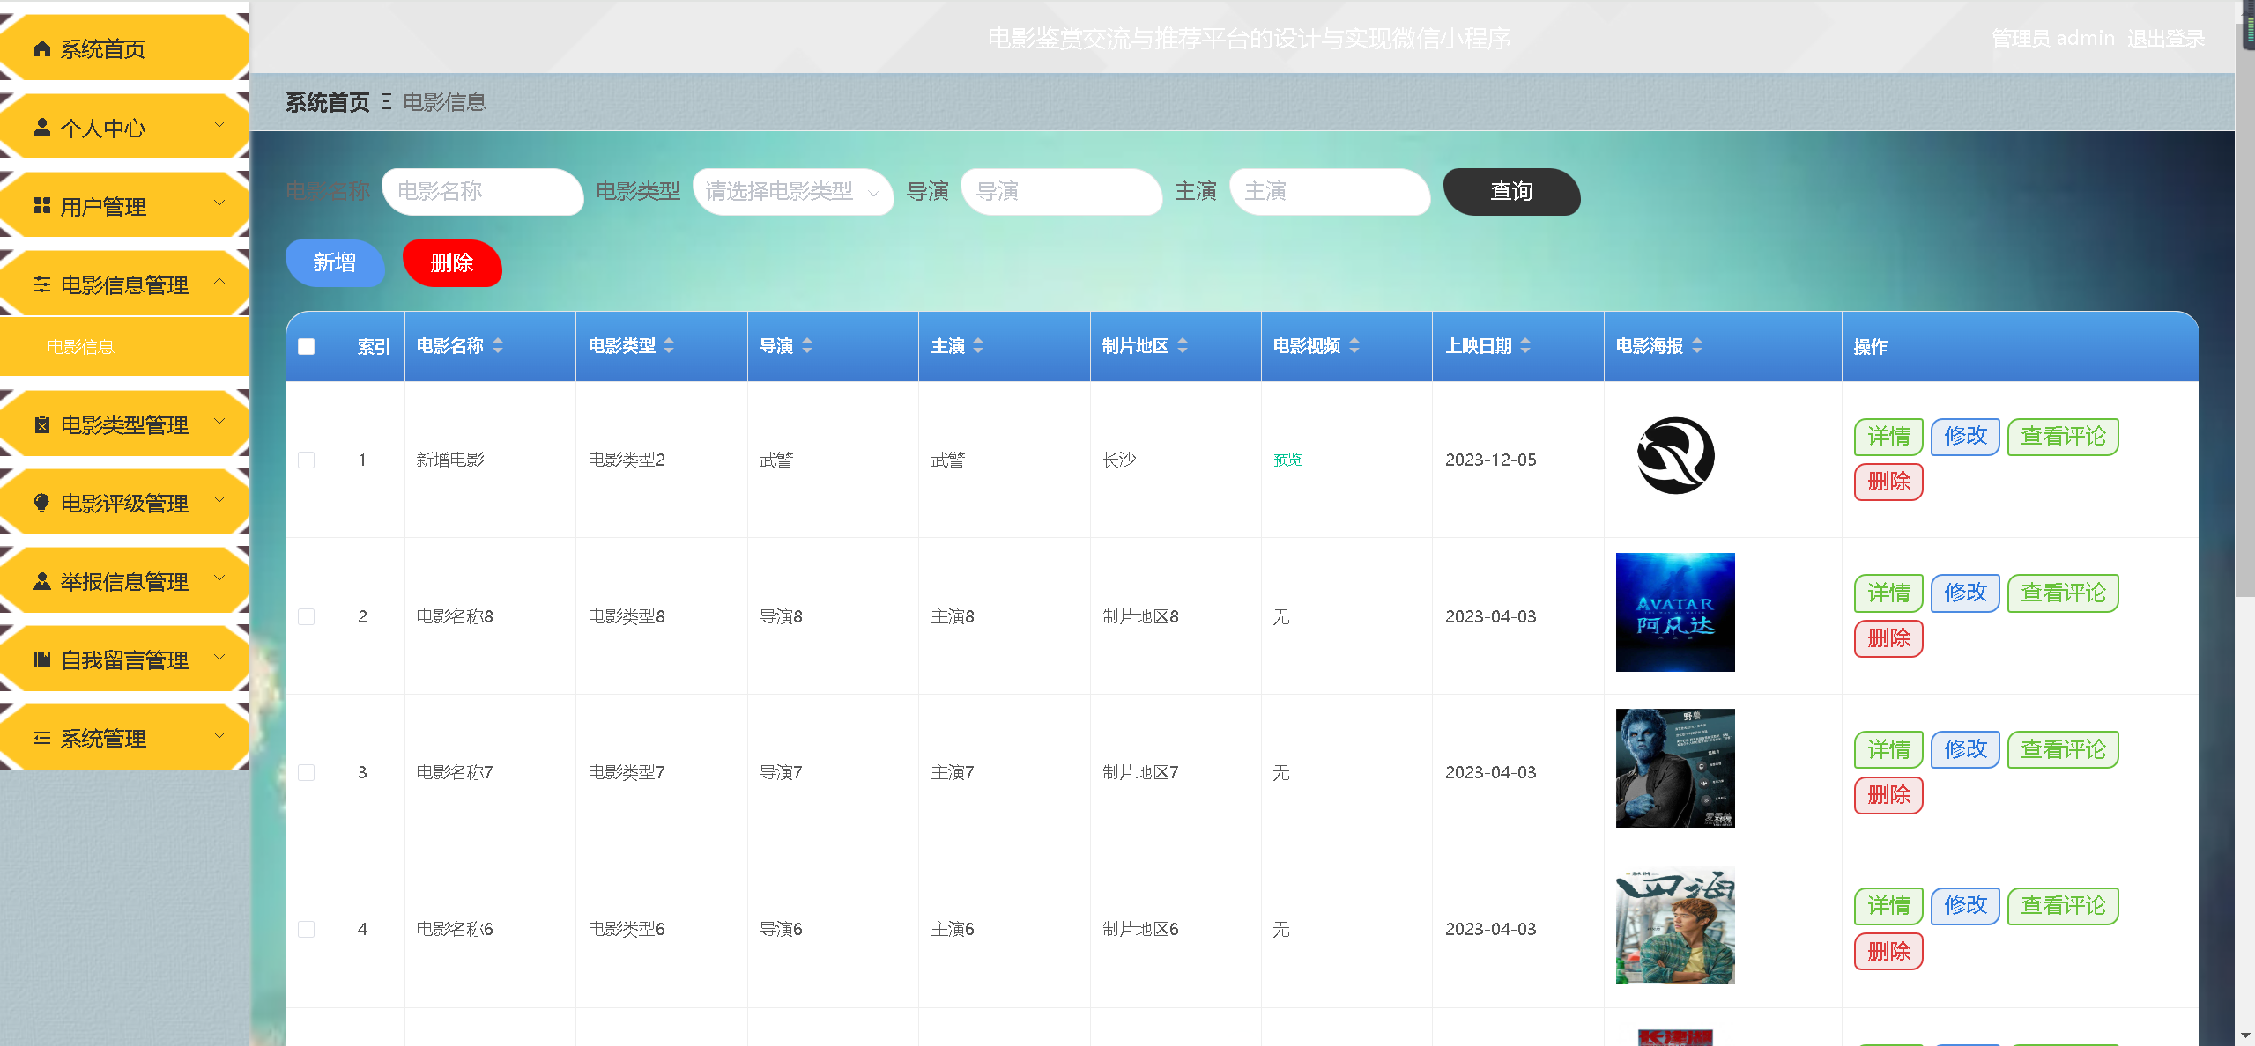This screenshot has width=2255, height=1046.
Task: Open the Avatar poster thumbnail
Action: tap(1675, 612)
